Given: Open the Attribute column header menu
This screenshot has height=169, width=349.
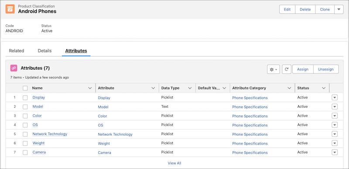Looking at the screenshot, I should [x=153, y=88].
